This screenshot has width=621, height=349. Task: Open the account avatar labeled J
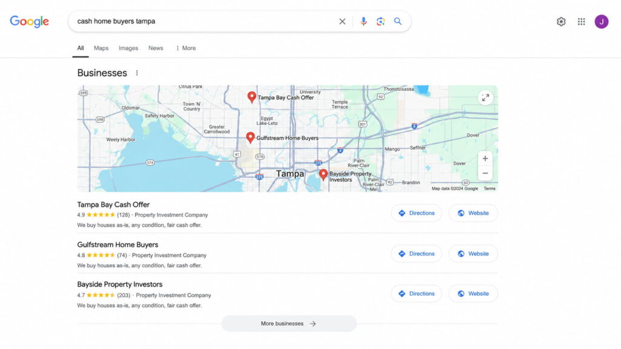[x=601, y=22]
